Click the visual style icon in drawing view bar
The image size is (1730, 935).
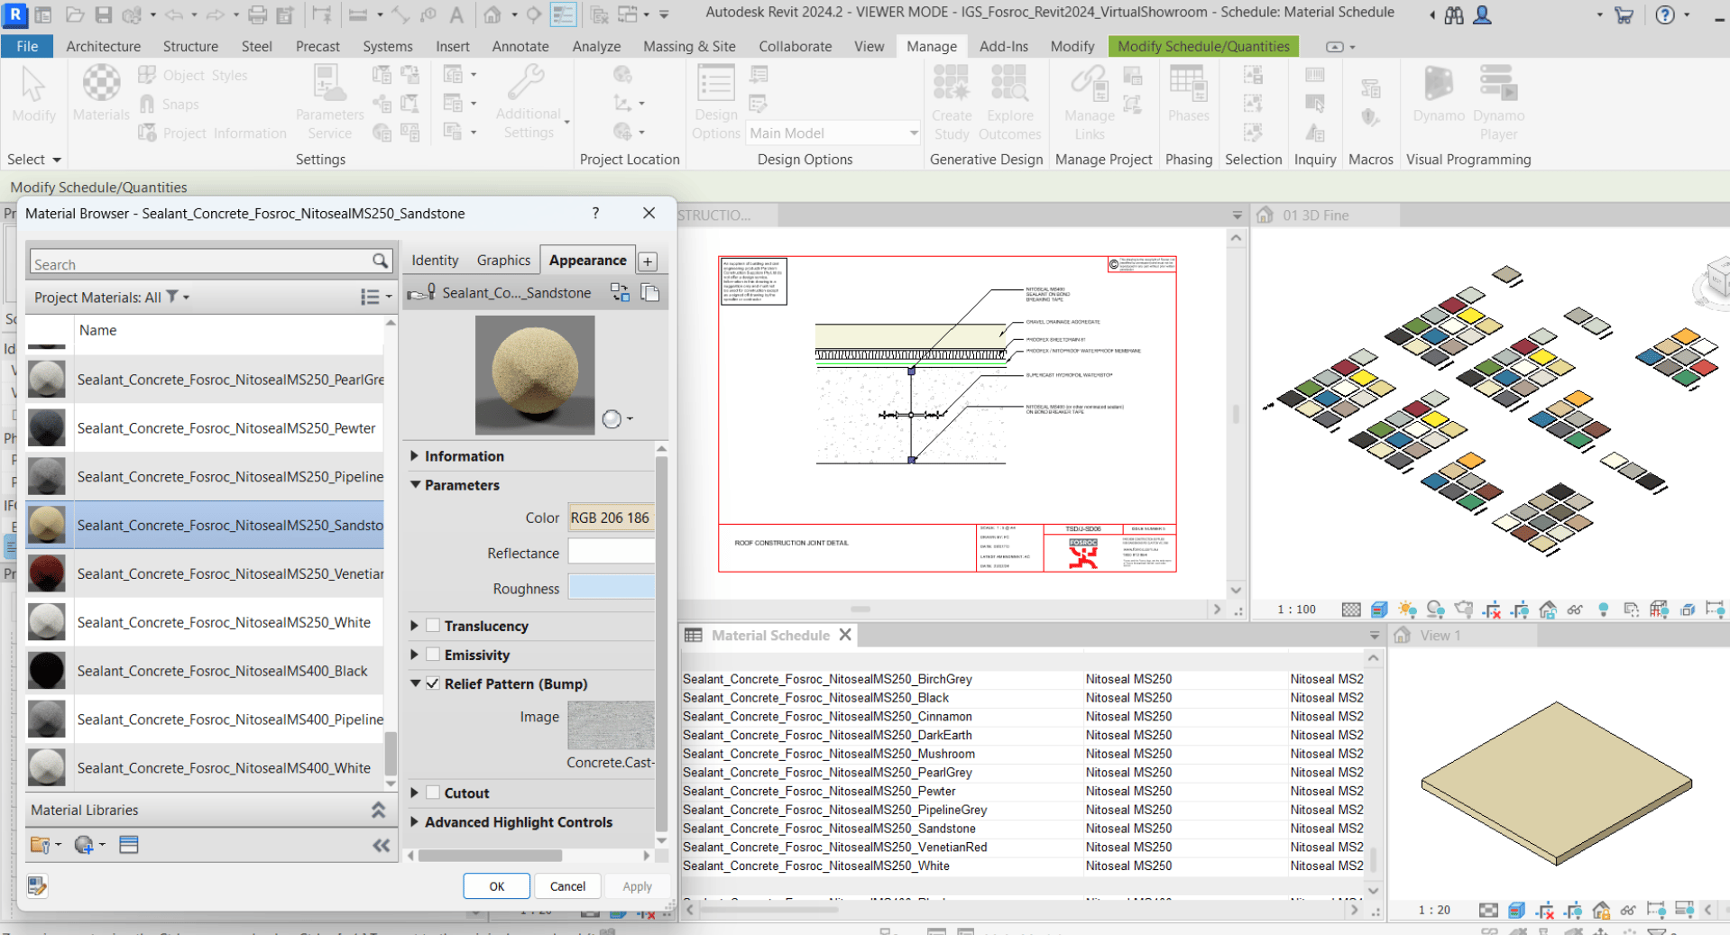(x=1378, y=610)
